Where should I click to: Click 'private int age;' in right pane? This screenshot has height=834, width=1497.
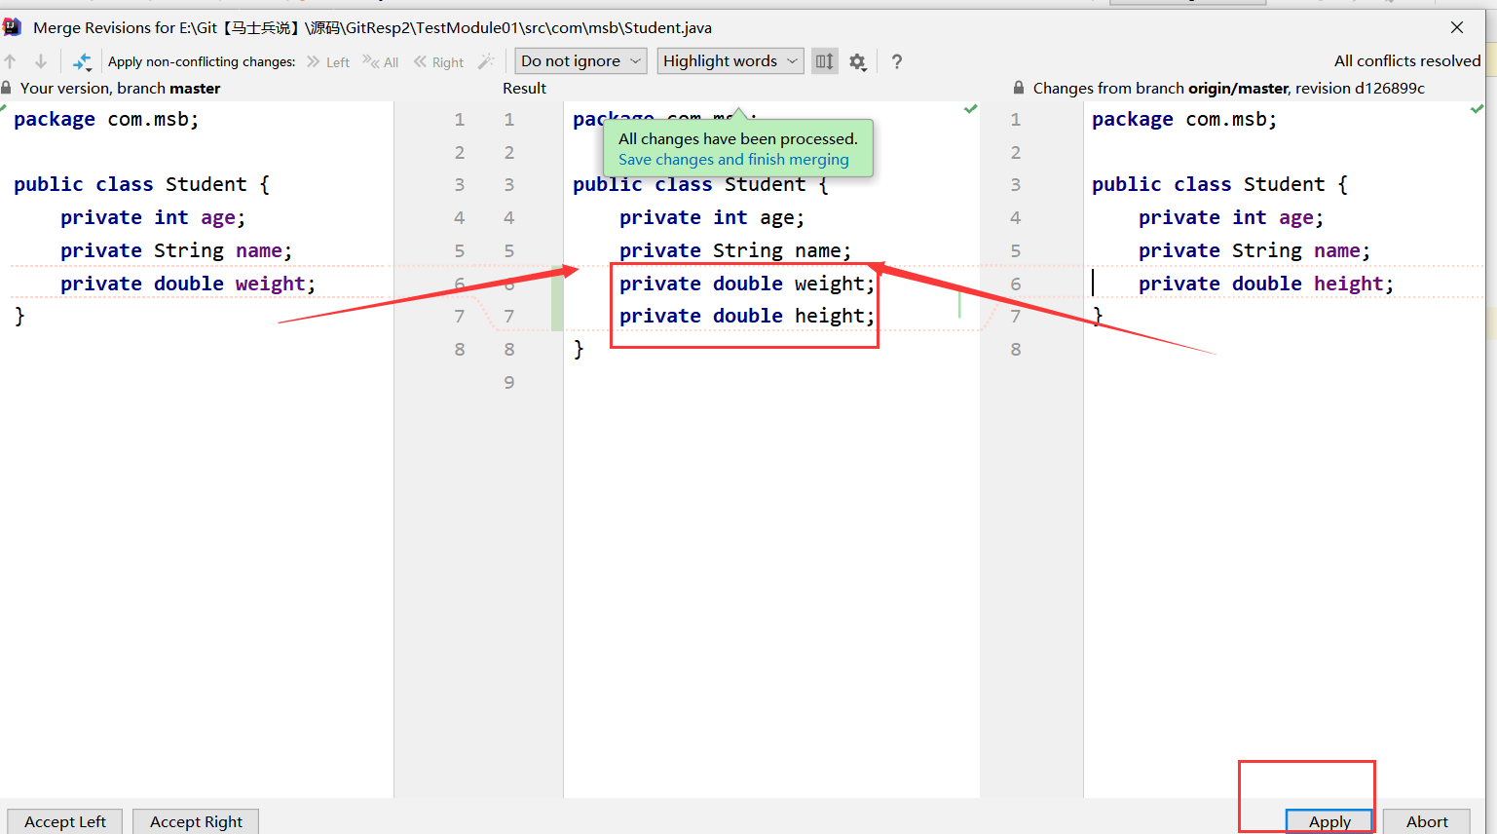[x=1231, y=217]
